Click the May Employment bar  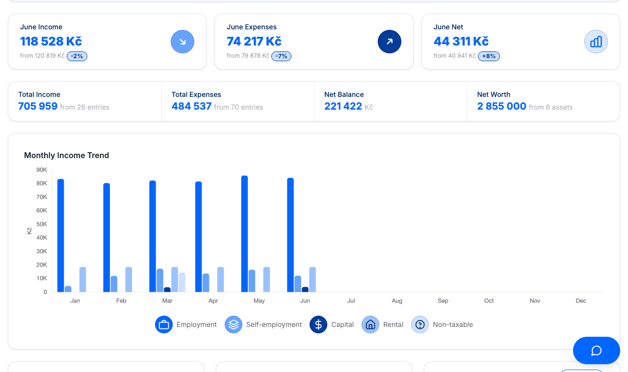click(x=244, y=234)
